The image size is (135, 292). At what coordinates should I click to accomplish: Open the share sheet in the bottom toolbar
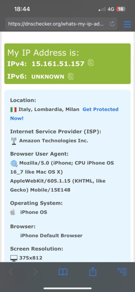point(93,272)
